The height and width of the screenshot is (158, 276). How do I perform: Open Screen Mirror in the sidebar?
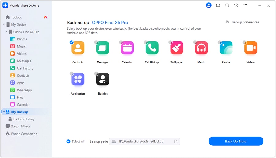tap(18, 126)
